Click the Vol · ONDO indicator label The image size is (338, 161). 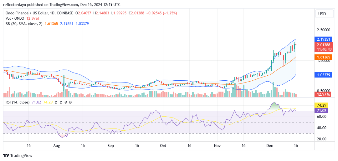(15, 18)
